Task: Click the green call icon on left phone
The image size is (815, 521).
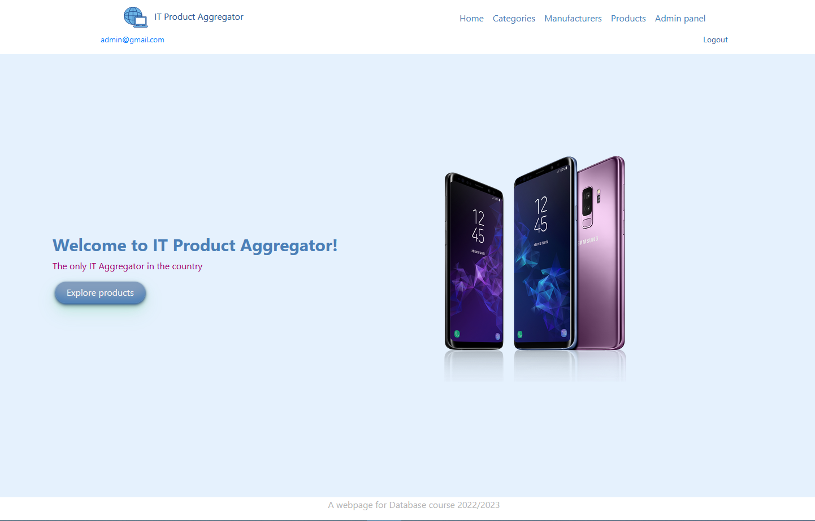Action: (x=457, y=334)
